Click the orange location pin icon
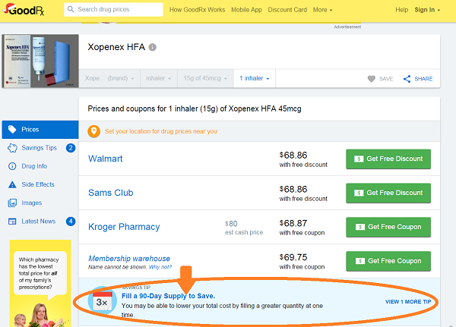The image size is (456, 327). coord(94,131)
